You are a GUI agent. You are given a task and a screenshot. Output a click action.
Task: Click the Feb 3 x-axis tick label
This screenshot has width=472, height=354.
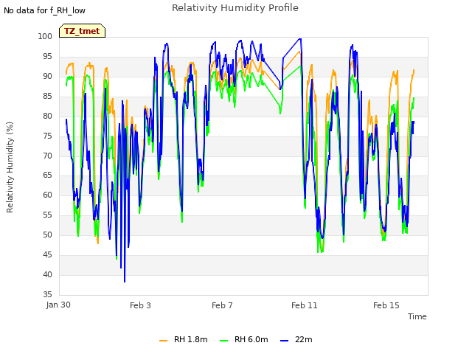[140, 305]
